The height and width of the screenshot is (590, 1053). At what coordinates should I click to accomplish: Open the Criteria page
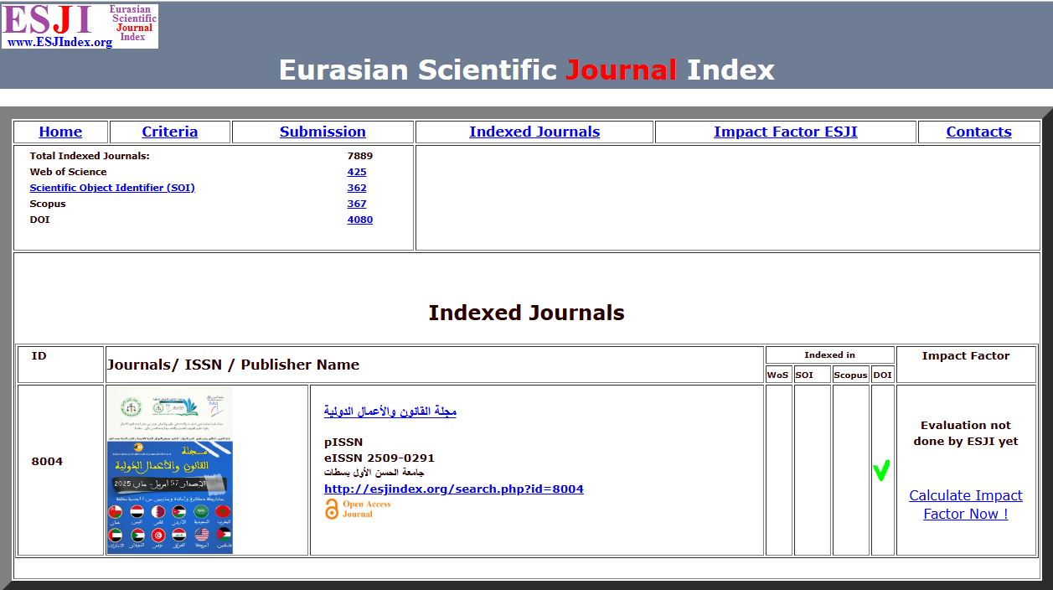tap(170, 132)
